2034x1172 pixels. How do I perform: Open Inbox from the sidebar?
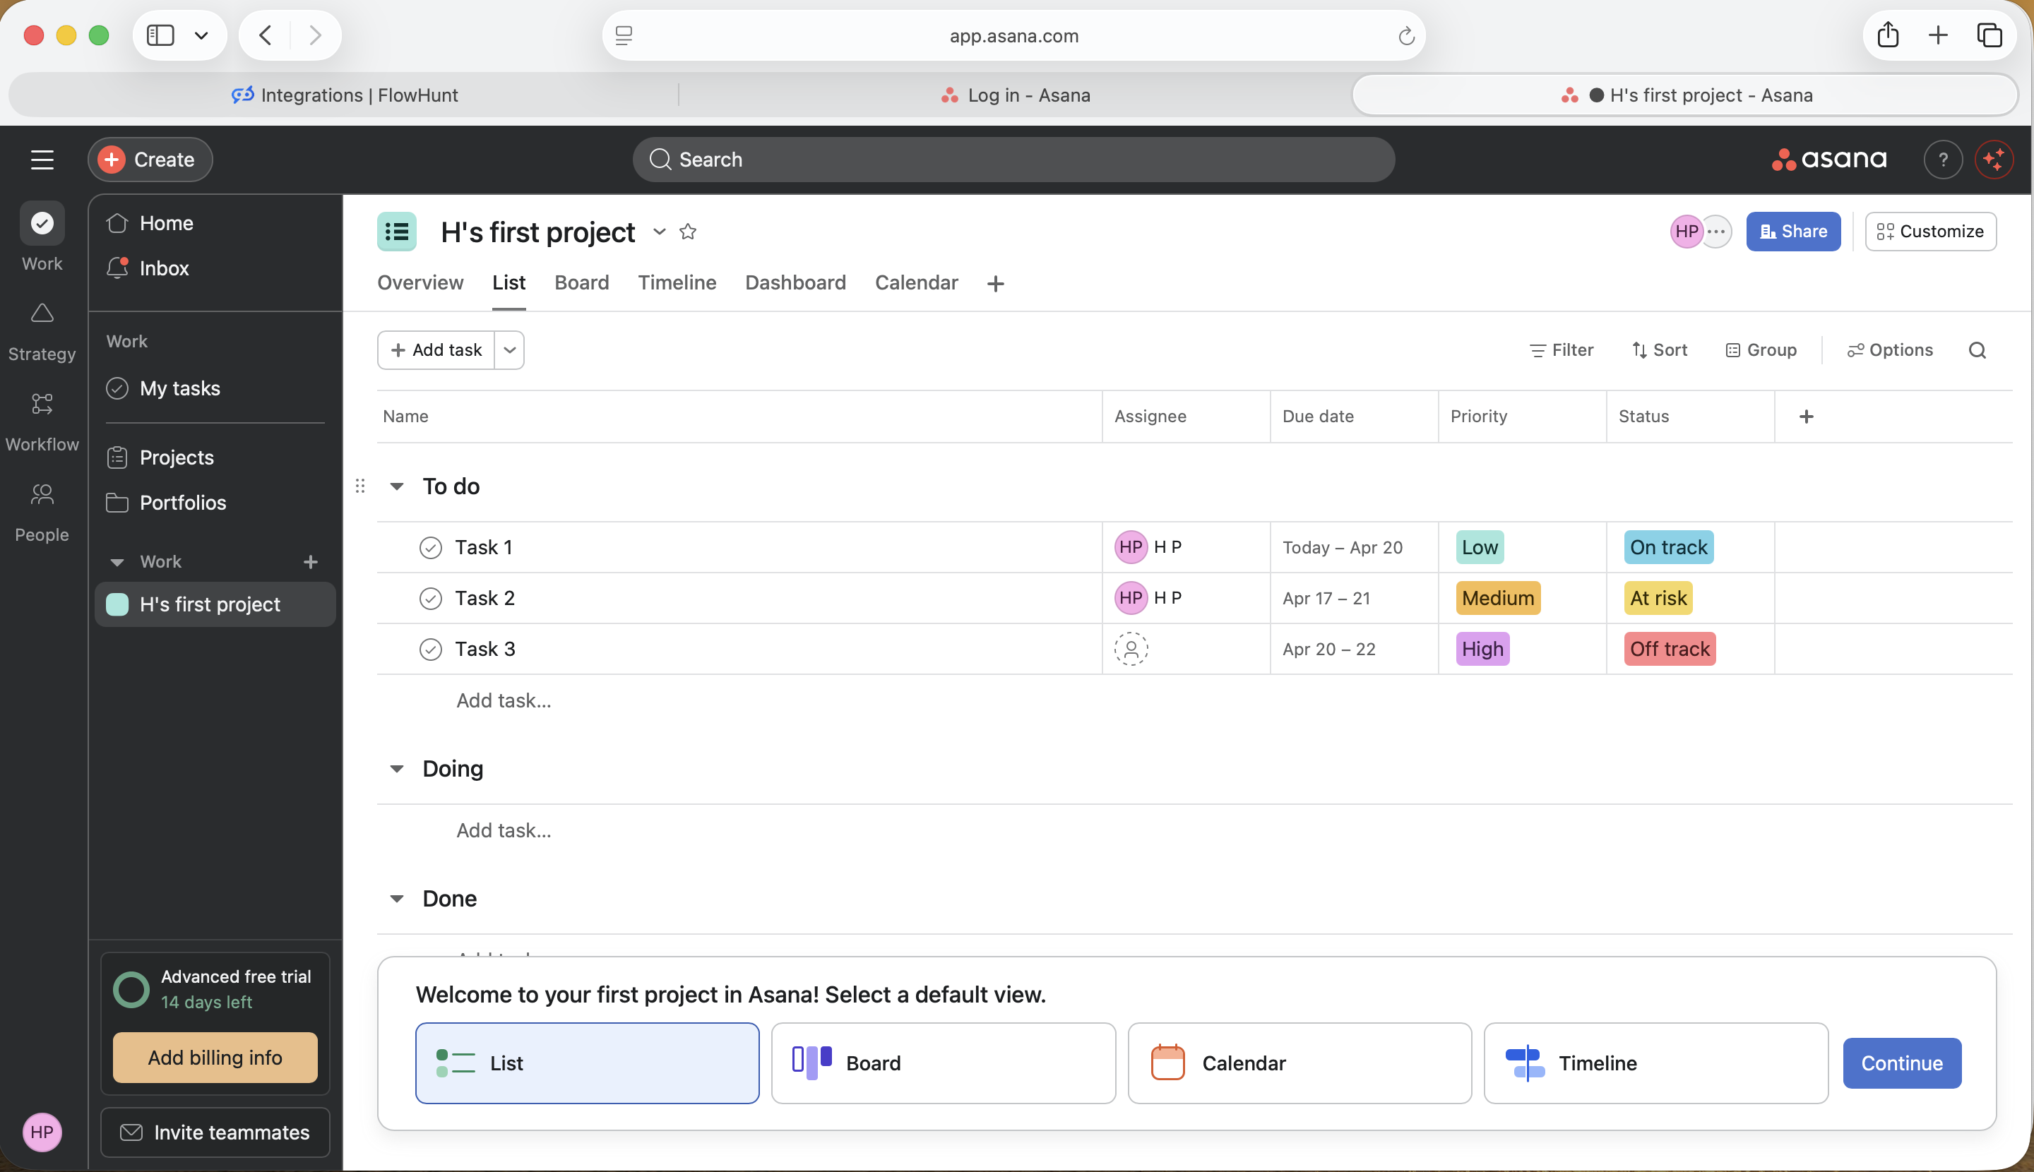coord(163,268)
